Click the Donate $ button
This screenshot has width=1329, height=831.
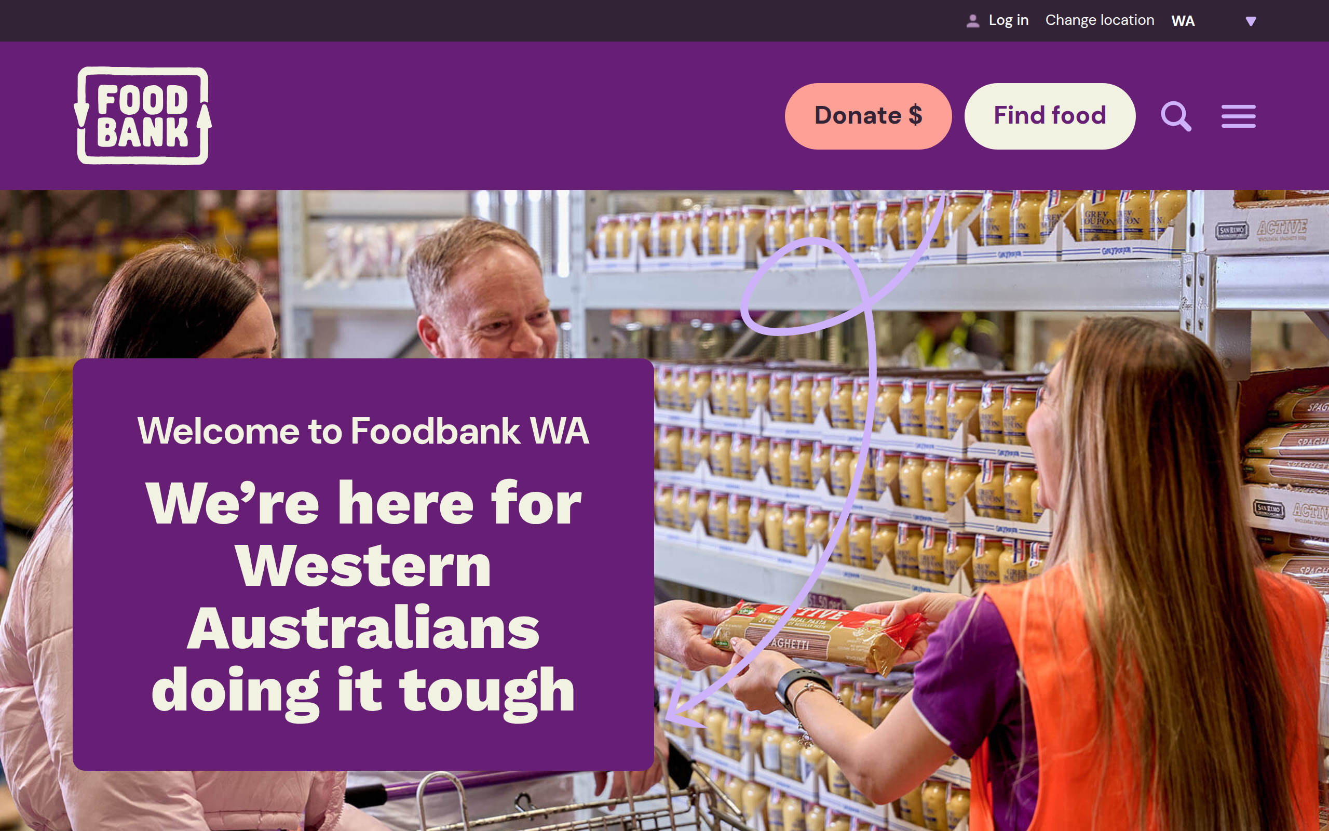pos(867,116)
